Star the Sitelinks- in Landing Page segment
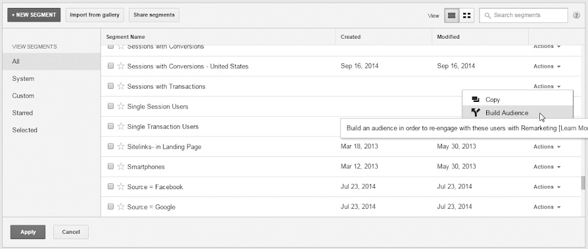Screen dimensions: 588x249 [x=121, y=147]
